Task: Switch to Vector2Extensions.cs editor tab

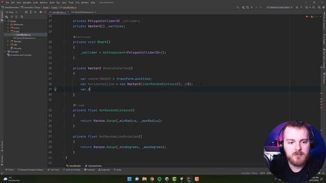Action: point(84,12)
